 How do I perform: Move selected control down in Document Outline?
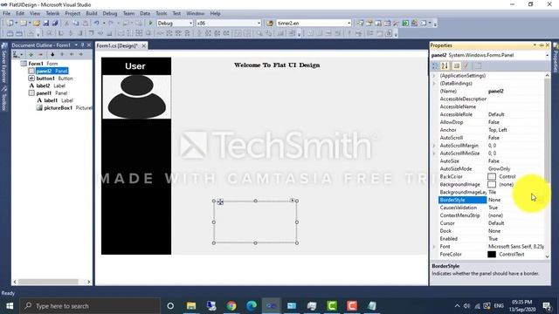[x=52, y=54]
